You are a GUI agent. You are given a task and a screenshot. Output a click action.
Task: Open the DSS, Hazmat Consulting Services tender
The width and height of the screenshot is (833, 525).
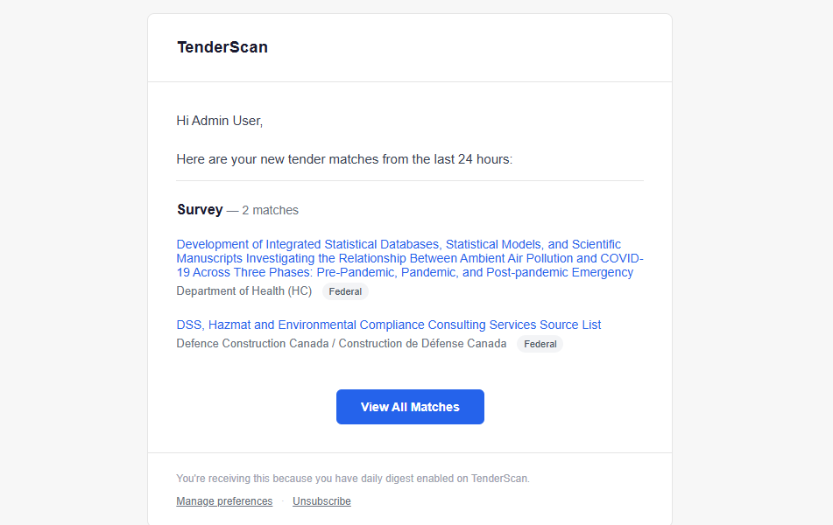point(388,325)
